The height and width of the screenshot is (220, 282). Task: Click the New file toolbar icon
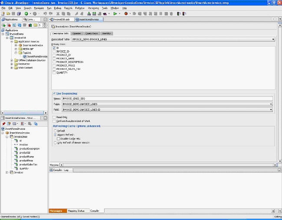3,14
